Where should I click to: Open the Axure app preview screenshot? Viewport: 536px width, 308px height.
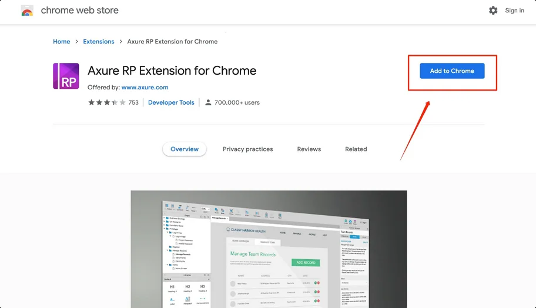269,249
